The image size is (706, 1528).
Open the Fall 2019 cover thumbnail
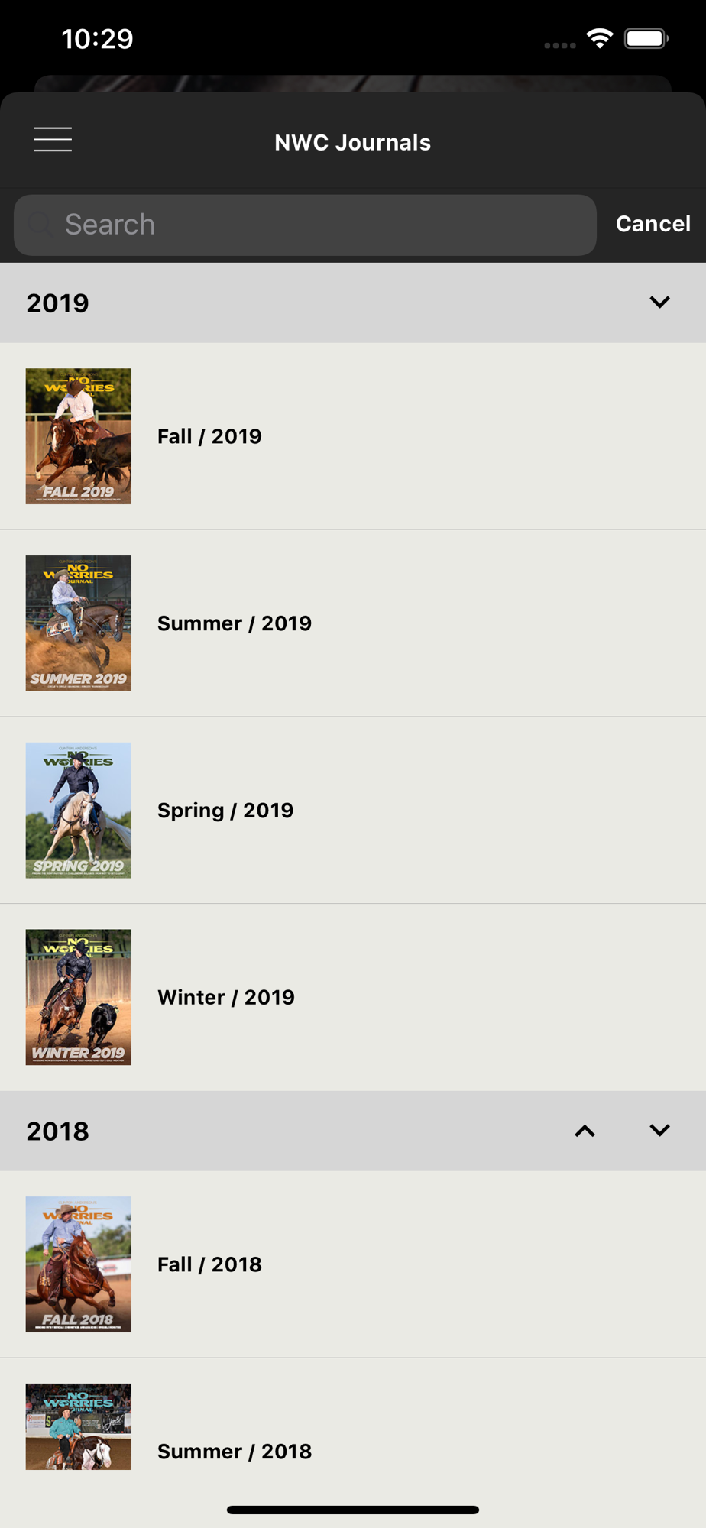79,436
